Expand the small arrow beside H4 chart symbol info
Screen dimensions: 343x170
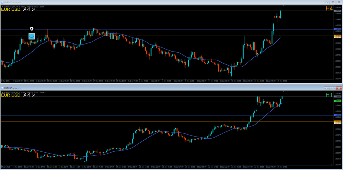point(2,6)
